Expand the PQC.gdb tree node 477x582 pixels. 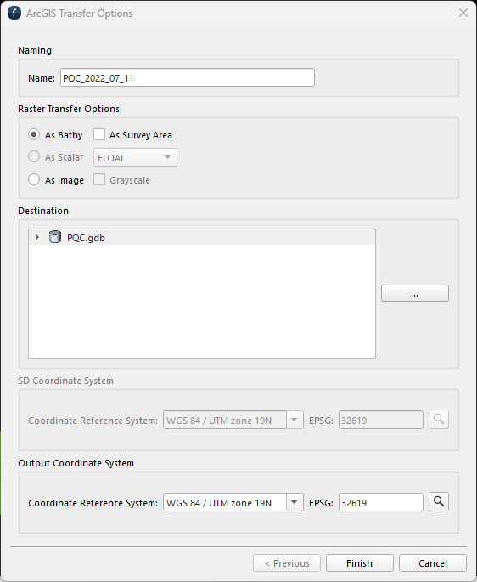37,237
